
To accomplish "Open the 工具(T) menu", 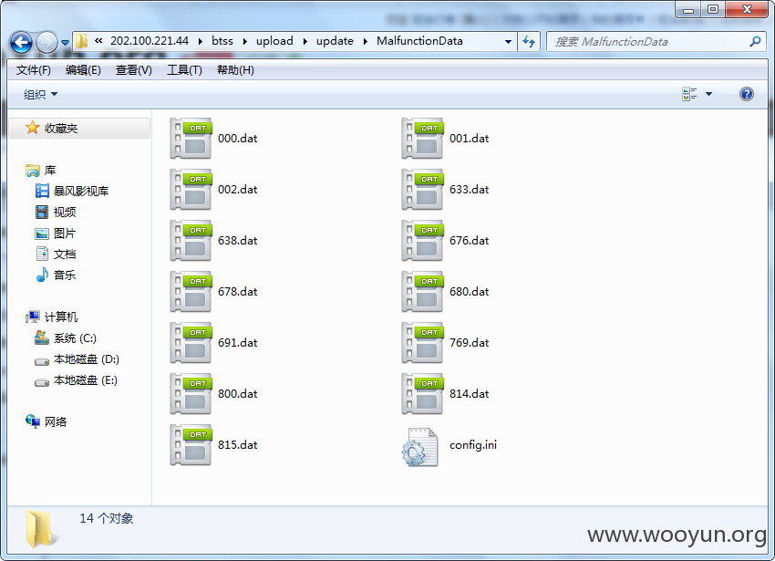I will click(x=184, y=70).
